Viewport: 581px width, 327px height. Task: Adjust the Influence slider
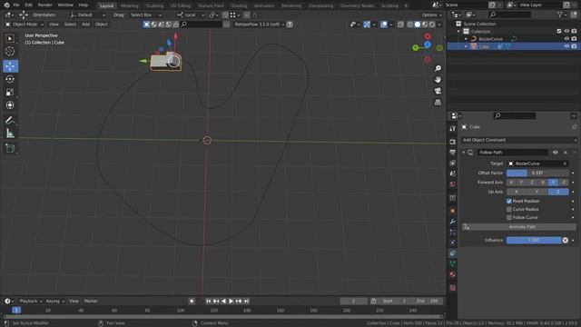tap(534, 240)
